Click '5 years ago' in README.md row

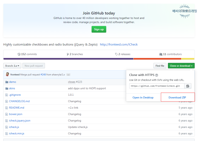click(185, 108)
